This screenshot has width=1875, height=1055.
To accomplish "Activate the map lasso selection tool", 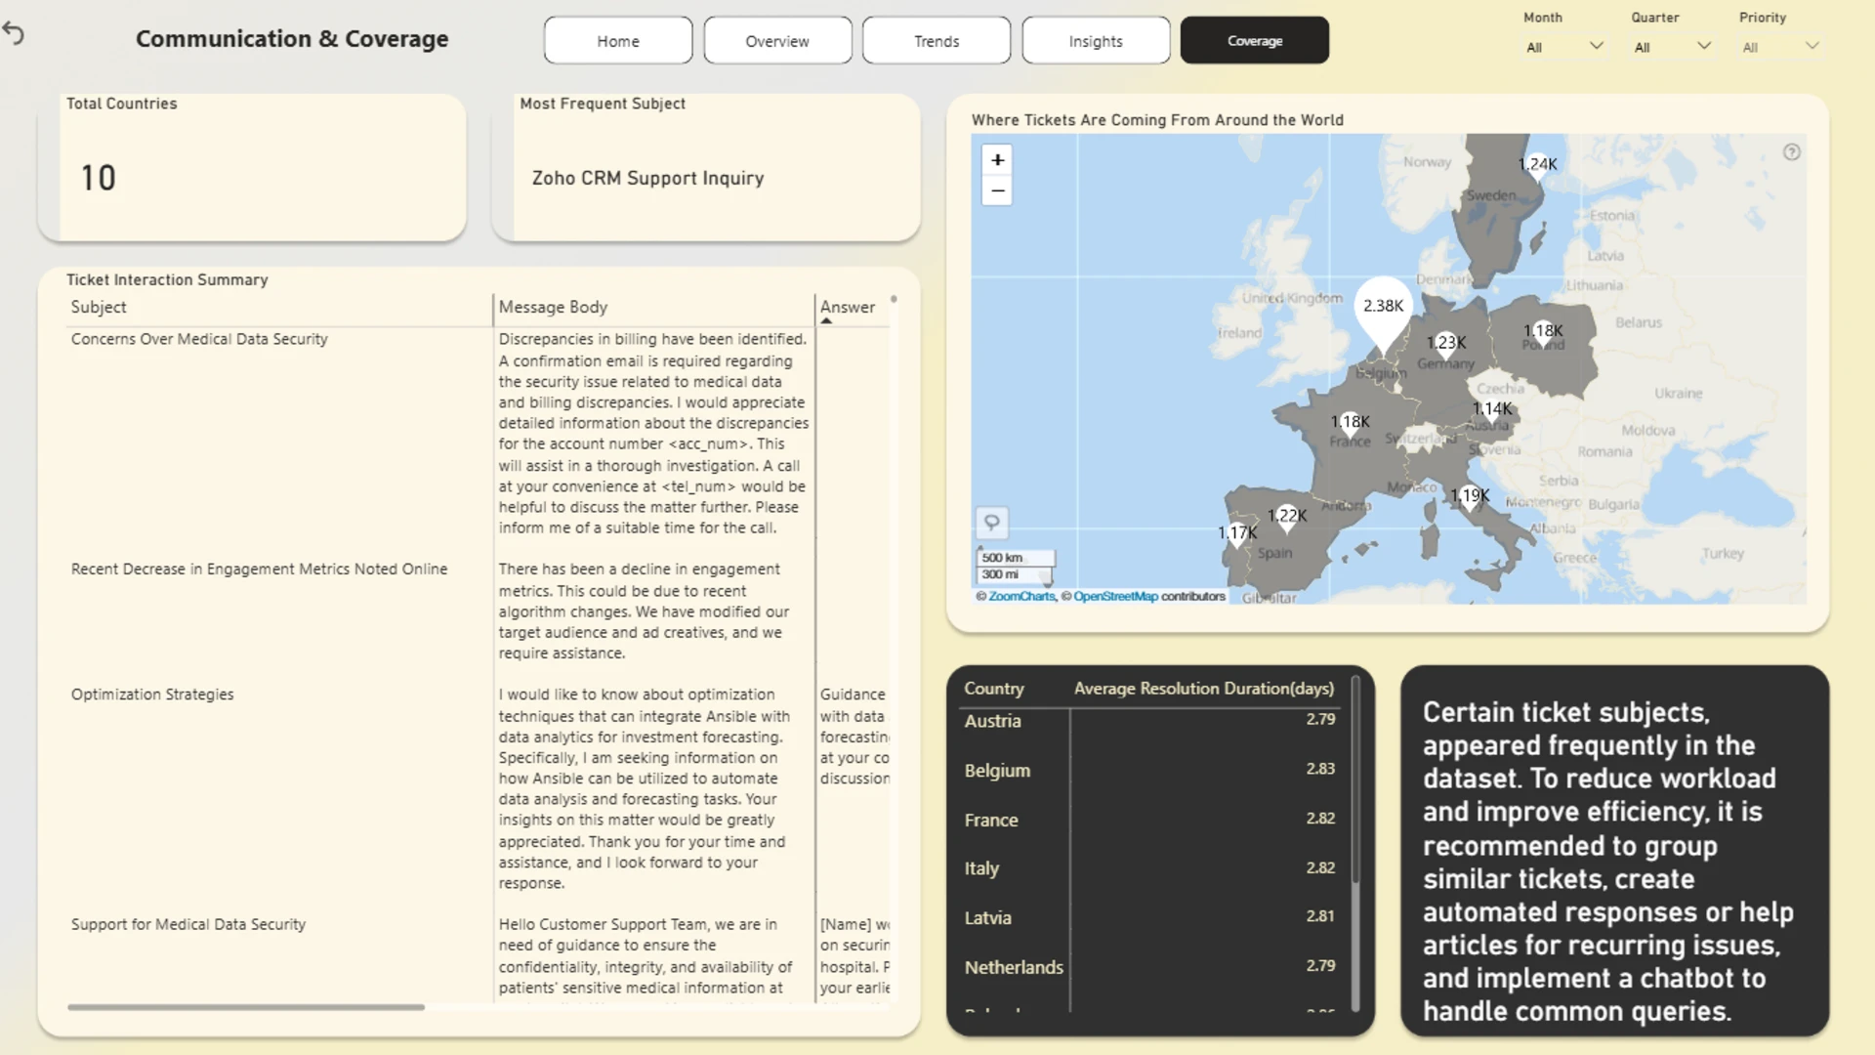I will pyautogui.click(x=991, y=523).
